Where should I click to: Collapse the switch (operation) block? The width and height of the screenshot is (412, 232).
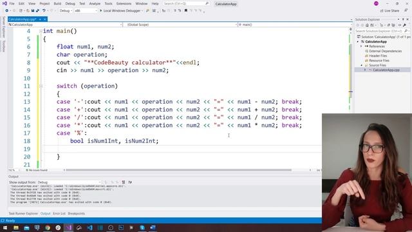click(41, 86)
